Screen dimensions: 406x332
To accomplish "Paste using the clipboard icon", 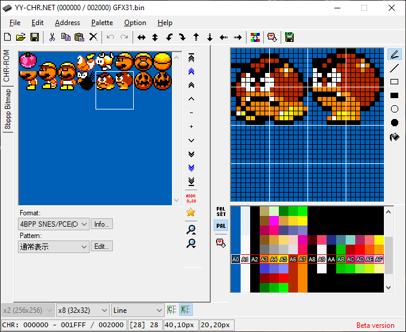I will pos(79,37).
